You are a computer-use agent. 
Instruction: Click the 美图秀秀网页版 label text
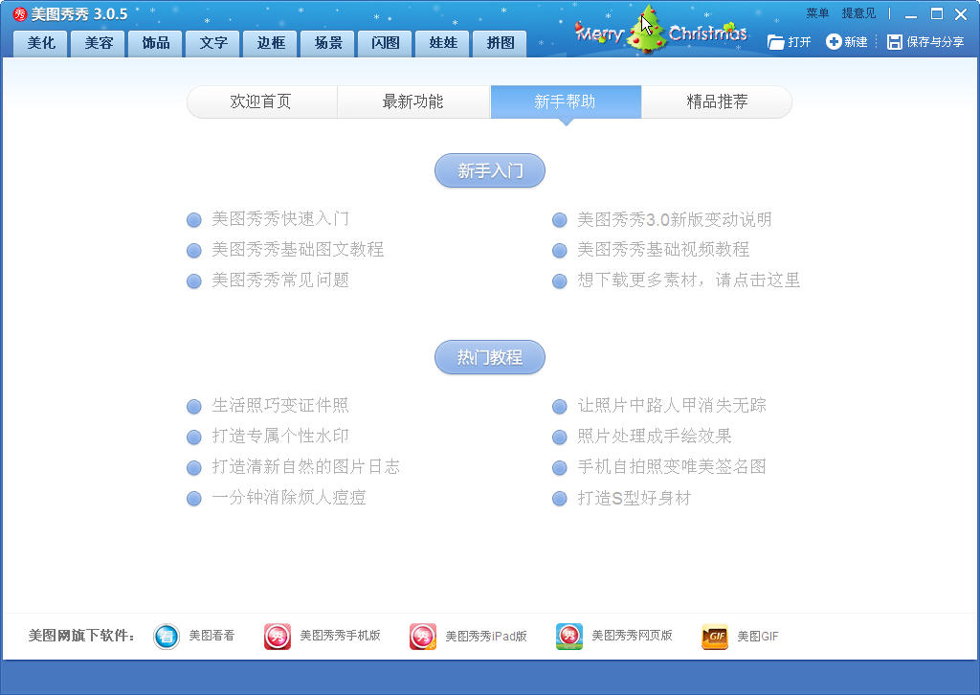pos(632,636)
